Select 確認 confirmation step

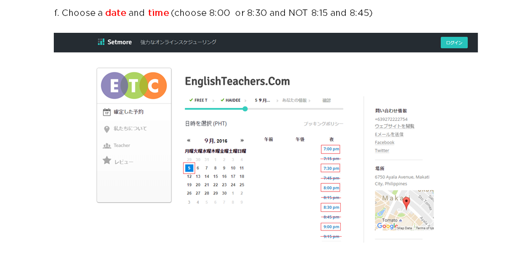(x=326, y=100)
